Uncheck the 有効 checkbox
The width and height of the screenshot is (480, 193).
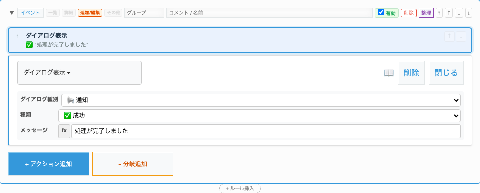point(381,12)
